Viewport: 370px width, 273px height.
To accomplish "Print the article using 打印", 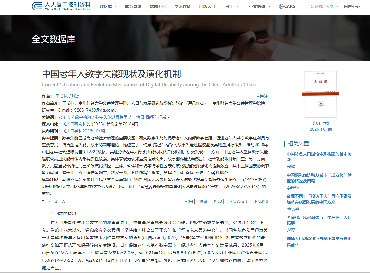I will (x=218, y=201).
